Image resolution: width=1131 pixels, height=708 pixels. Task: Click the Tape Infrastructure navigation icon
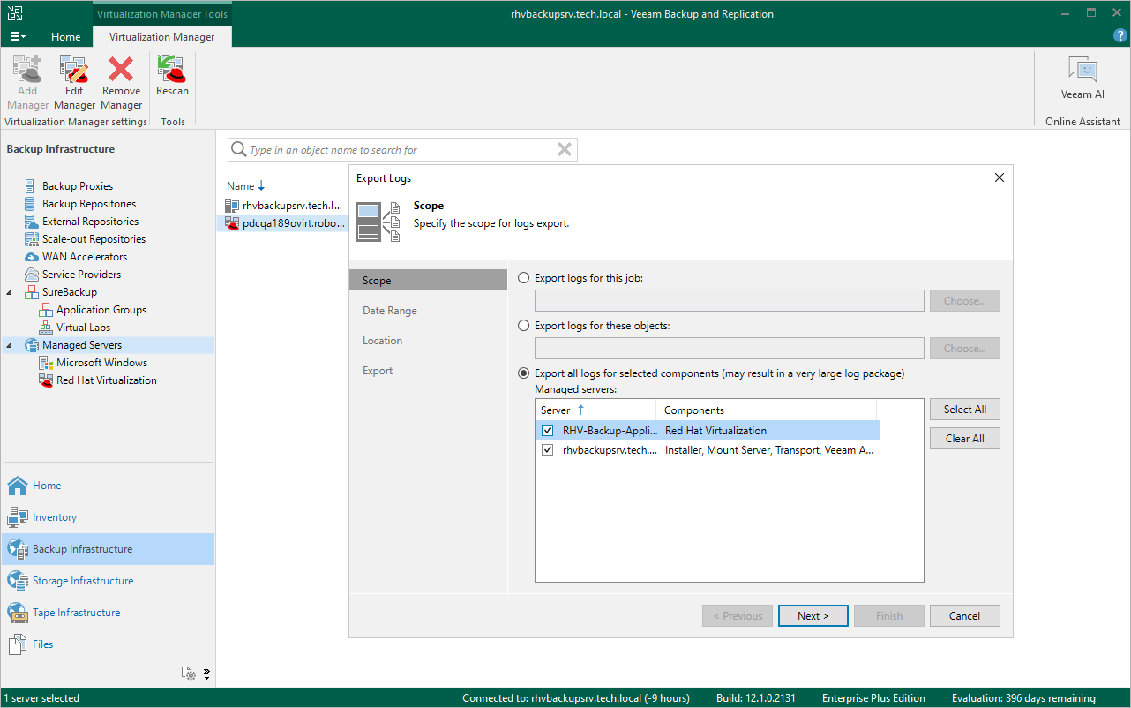[x=18, y=613]
